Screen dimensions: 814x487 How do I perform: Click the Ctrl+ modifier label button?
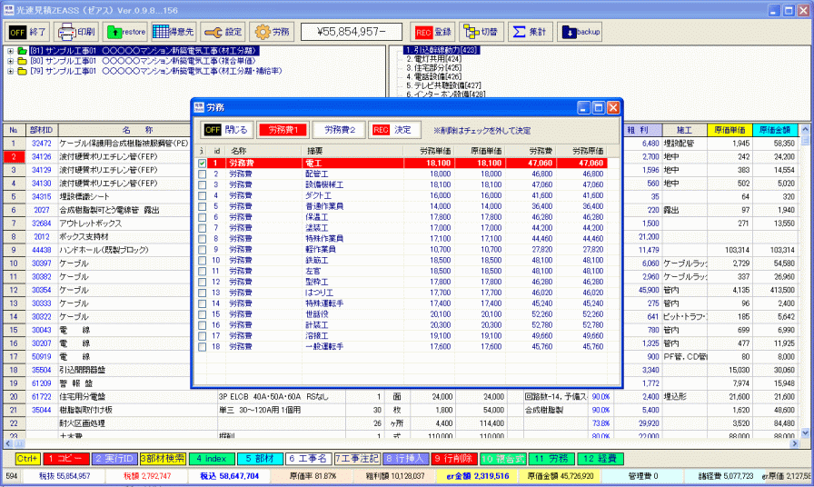[27, 459]
